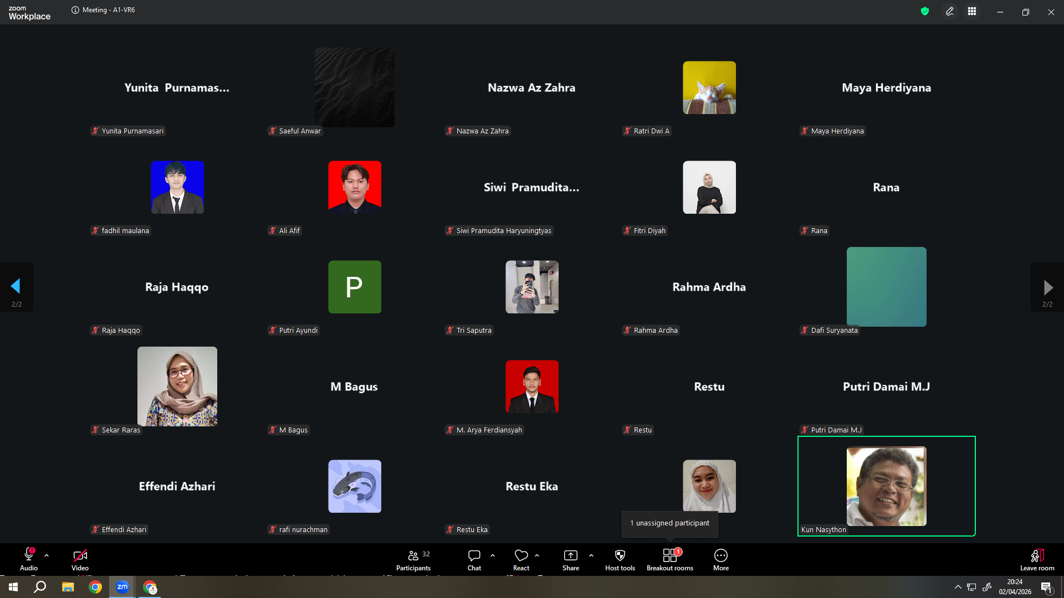Image resolution: width=1064 pixels, height=598 pixels.
Task: Click the Zoom taskbar icon
Action: pos(122,587)
